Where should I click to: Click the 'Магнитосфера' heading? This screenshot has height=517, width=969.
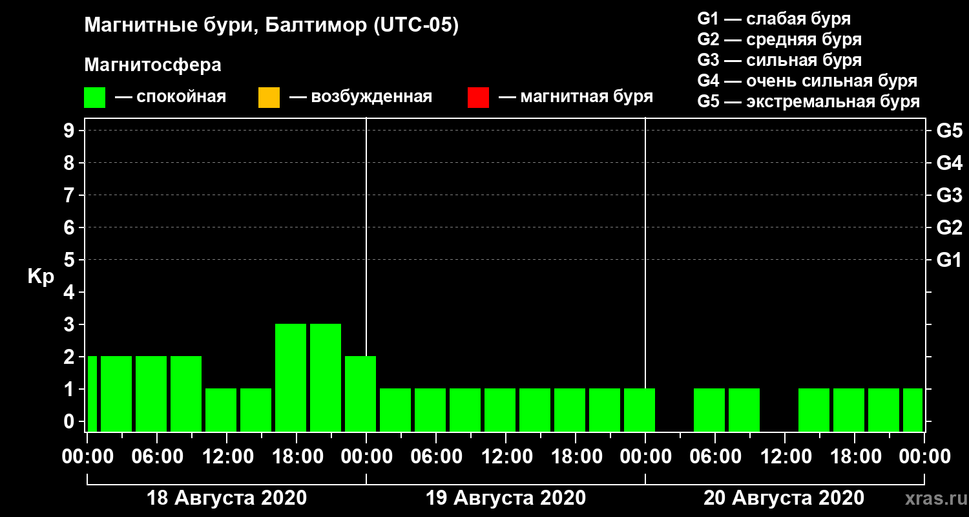tap(152, 65)
